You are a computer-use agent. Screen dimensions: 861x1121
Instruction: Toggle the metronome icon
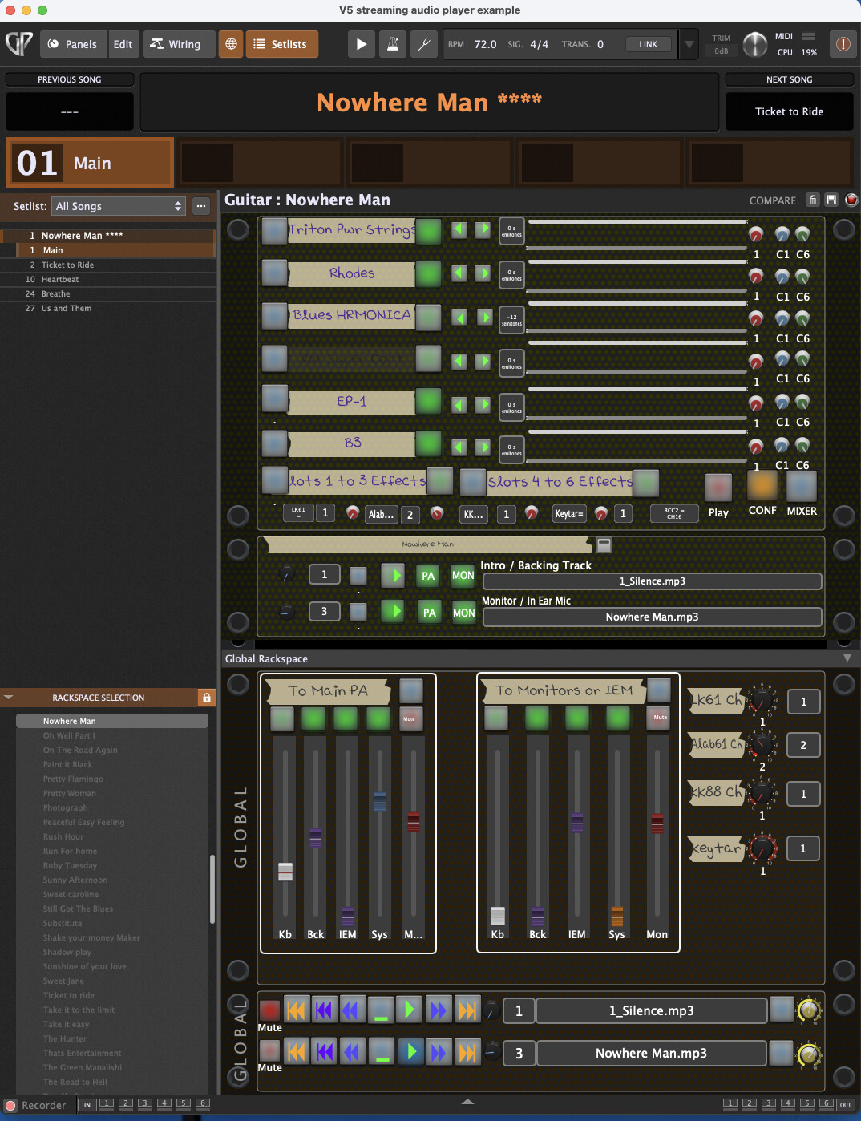392,44
